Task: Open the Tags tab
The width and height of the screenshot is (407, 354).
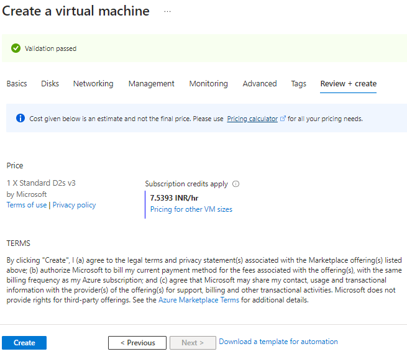Action: [298, 84]
